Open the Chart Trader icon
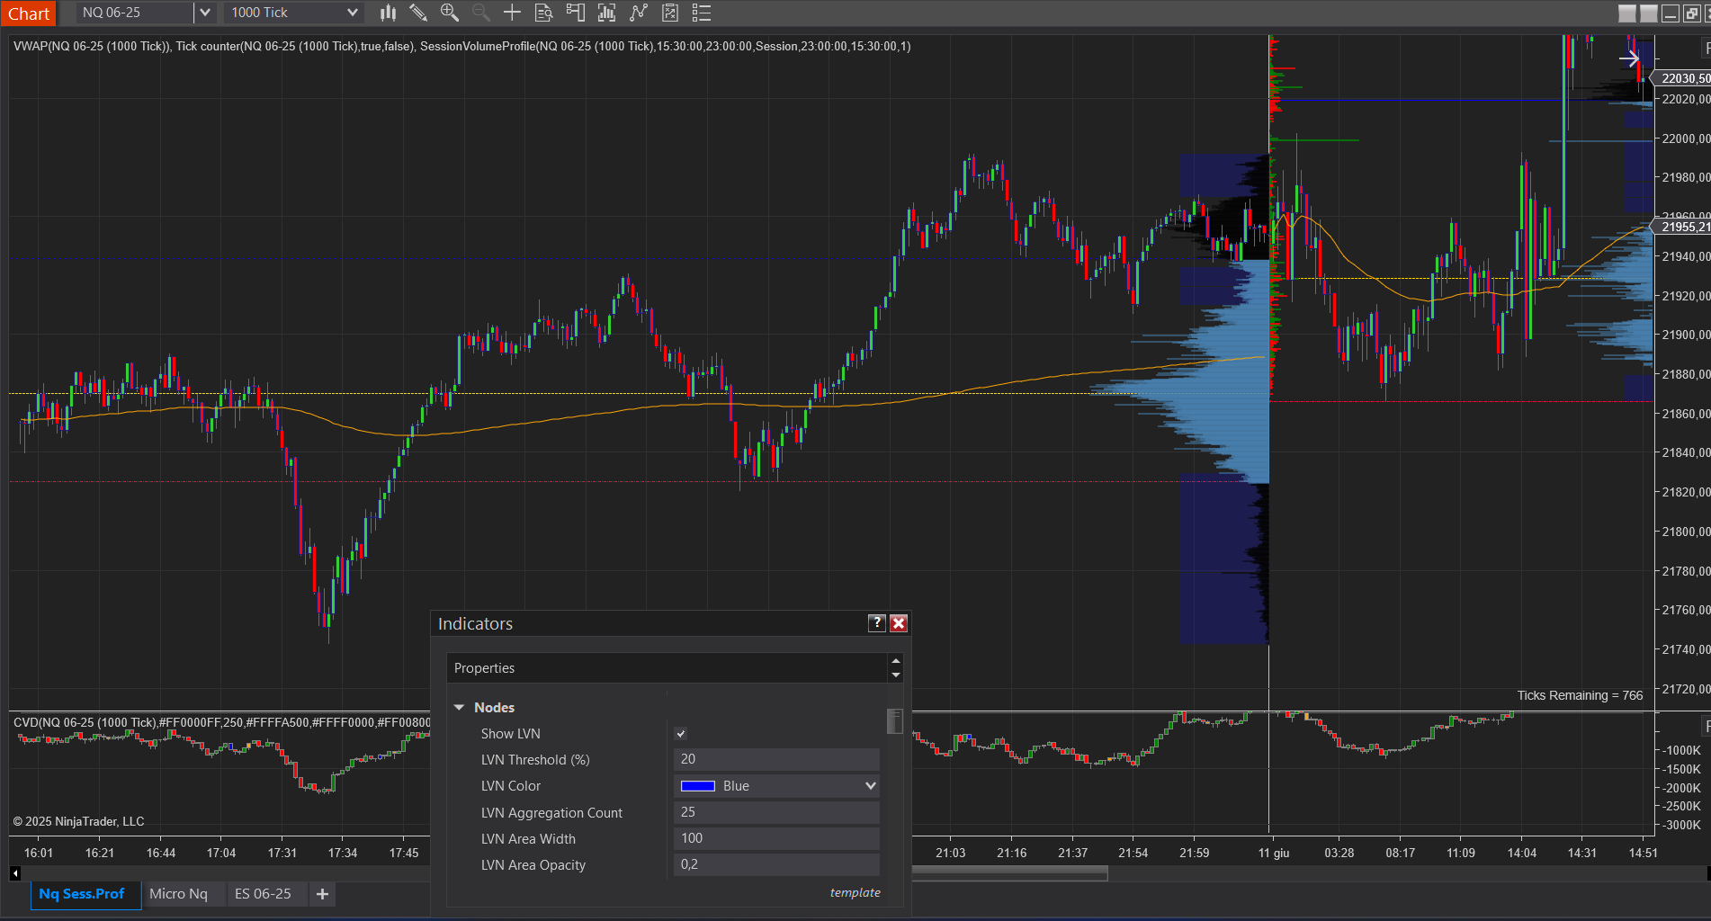 point(576,13)
